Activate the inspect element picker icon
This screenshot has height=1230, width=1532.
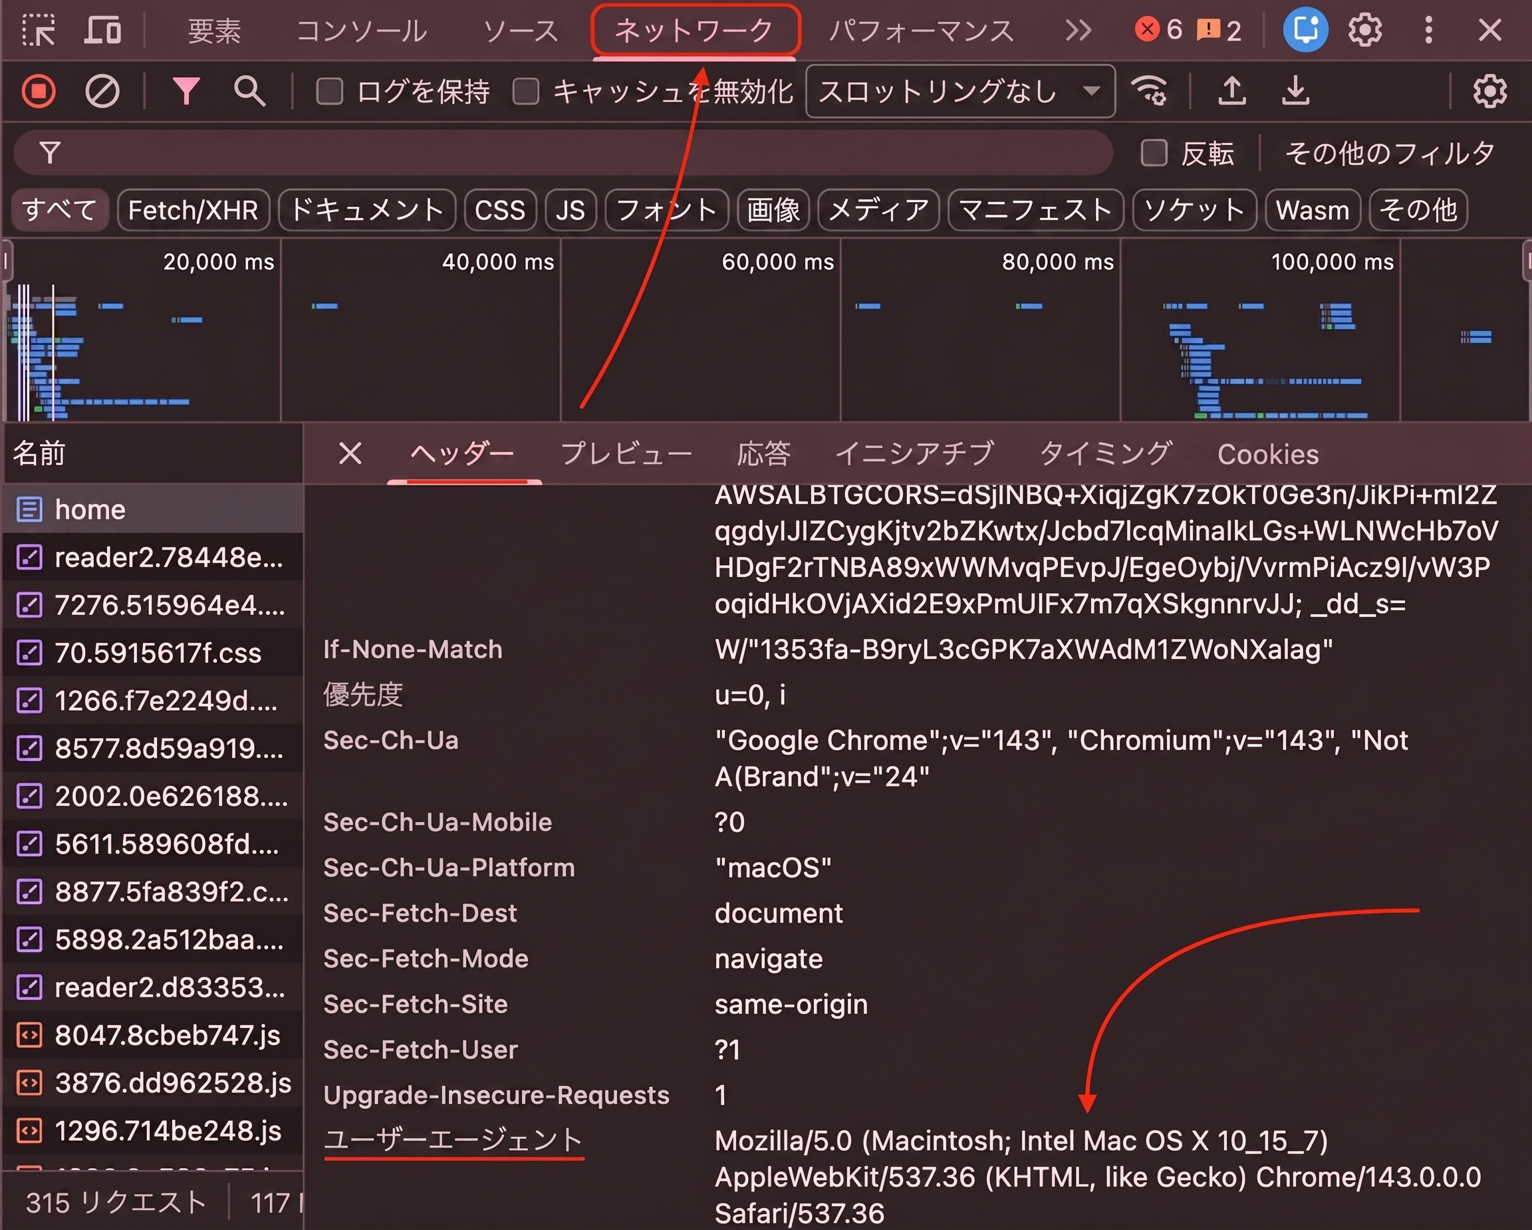pyautogui.click(x=39, y=31)
